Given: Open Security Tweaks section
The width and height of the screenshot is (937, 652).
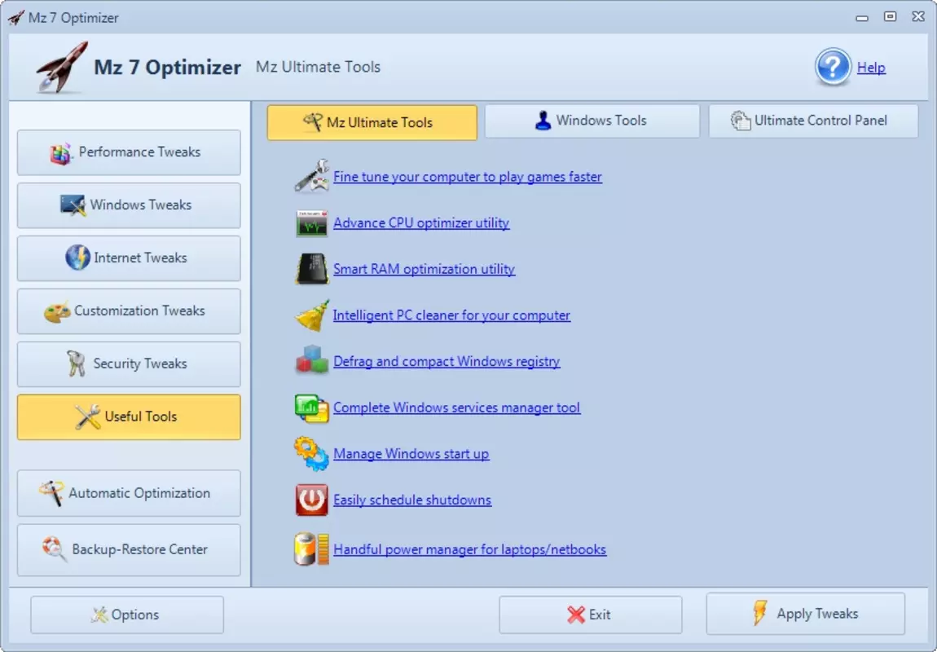Looking at the screenshot, I should pyautogui.click(x=129, y=364).
